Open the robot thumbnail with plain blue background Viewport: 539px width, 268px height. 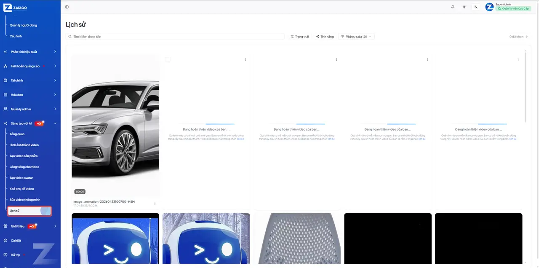click(115, 239)
